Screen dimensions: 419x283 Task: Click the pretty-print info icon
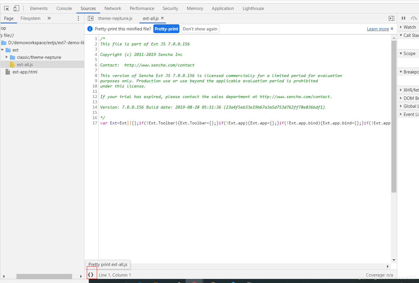(x=90, y=29)
